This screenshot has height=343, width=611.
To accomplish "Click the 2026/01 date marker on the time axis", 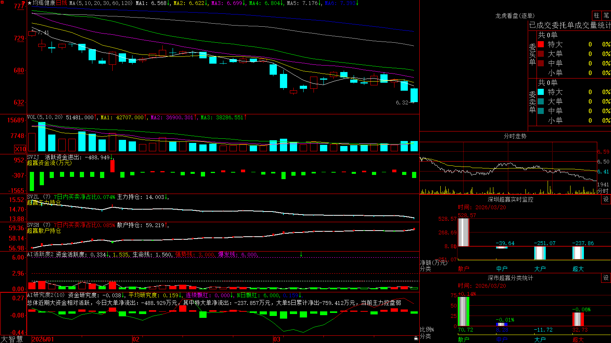I will (x=43, y=339).
